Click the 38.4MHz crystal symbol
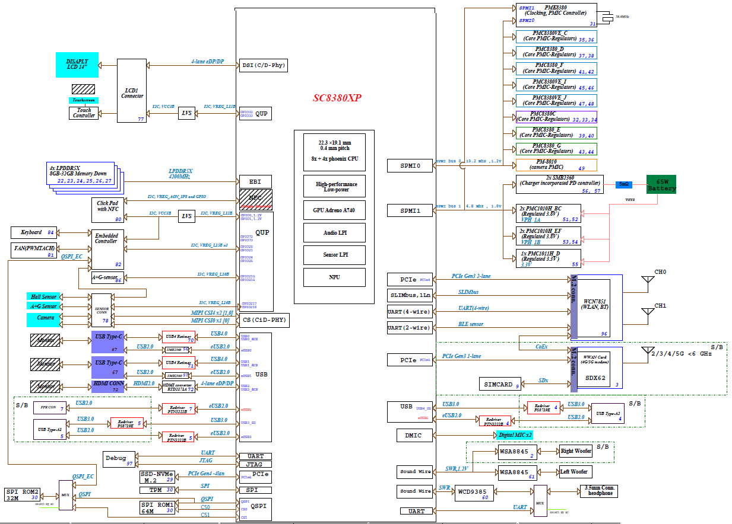Screen dimensions: 732x524 [607, 17]
